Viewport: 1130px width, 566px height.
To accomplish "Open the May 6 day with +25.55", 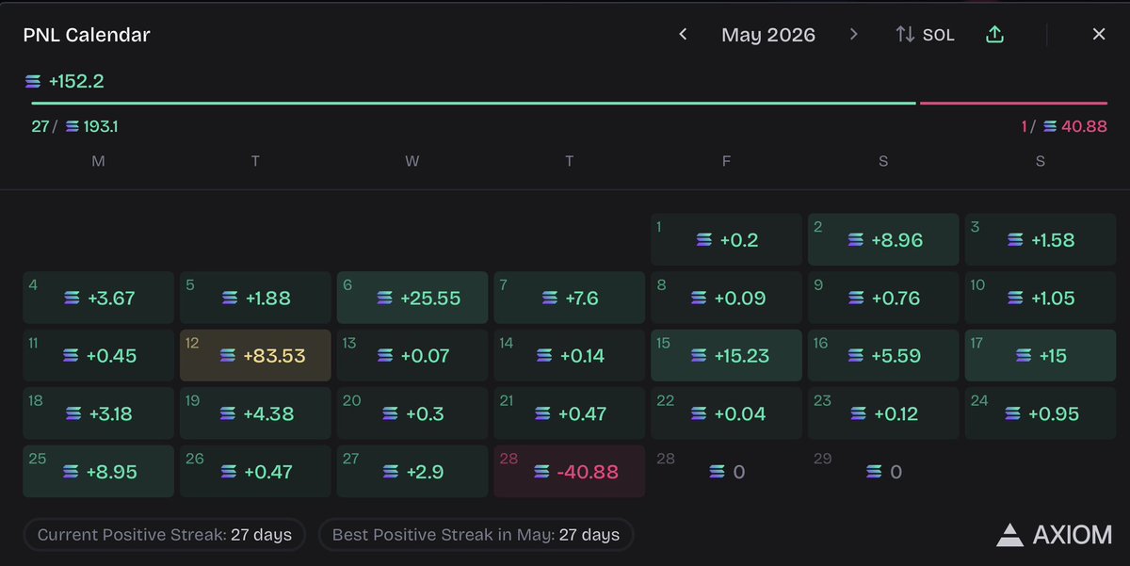I will pos(412,298).
